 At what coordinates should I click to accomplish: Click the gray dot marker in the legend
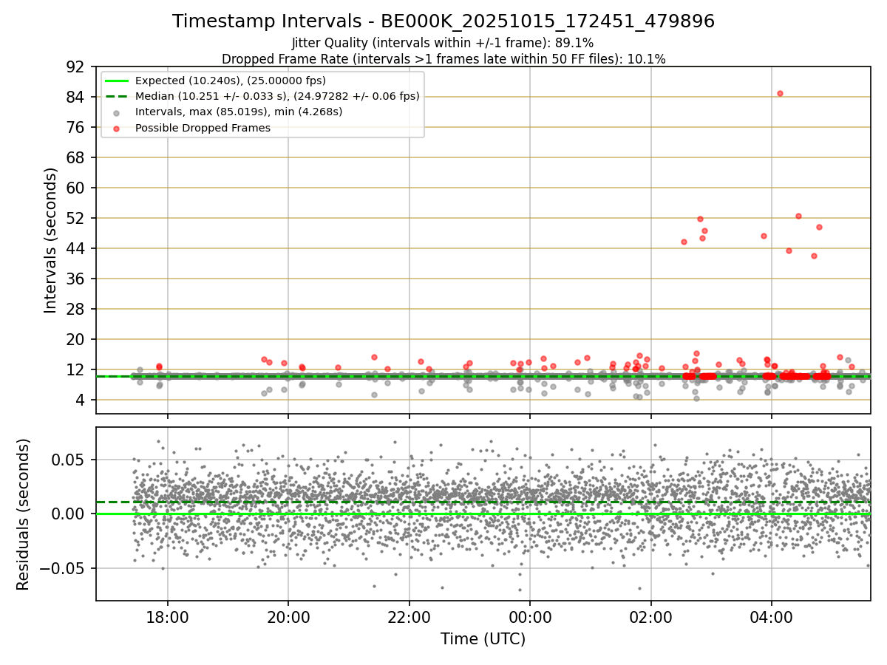click(x=117, y=113)
